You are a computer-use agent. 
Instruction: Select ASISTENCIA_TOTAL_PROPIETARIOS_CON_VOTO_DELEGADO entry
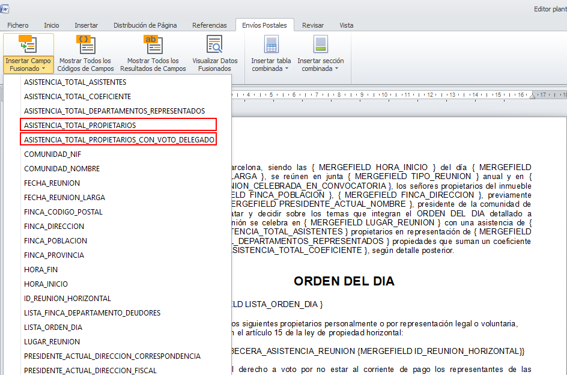pyautogui.click(x=118, y=139)
